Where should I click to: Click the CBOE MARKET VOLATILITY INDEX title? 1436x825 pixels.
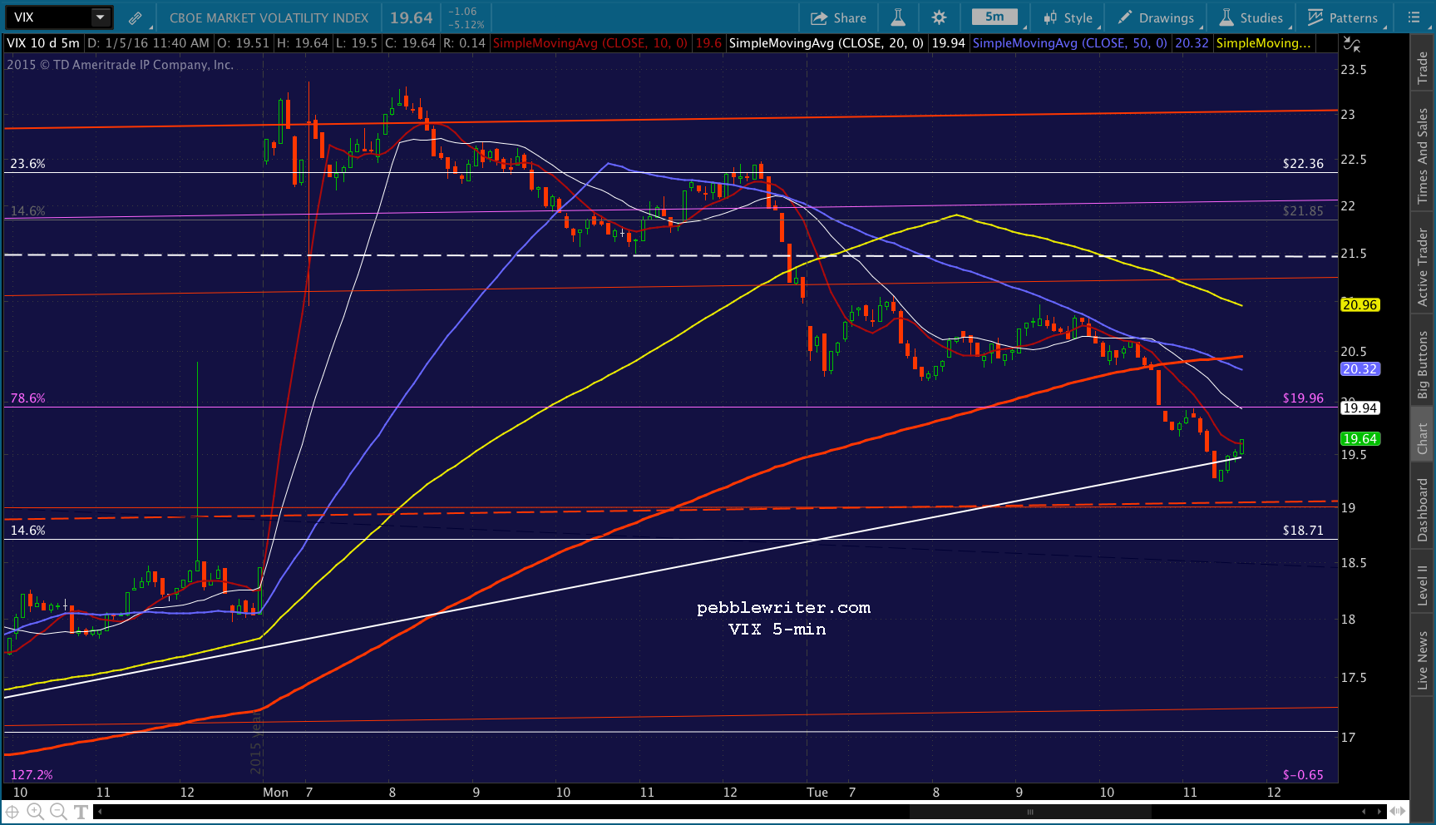click(269, 17)
